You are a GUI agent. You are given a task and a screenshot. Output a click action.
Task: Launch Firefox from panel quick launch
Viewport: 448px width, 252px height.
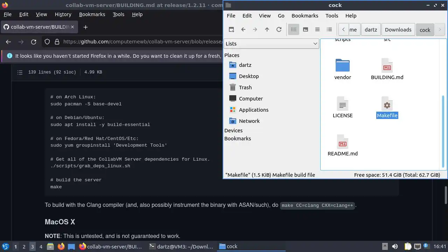click(x=61, y=246)
